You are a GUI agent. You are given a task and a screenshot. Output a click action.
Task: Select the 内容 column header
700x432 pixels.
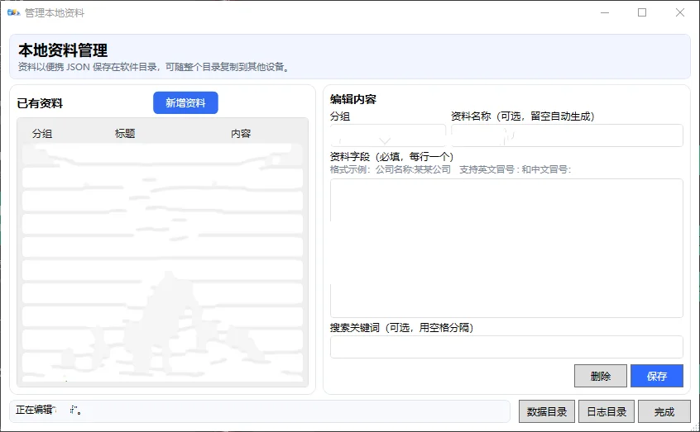tap(241, 133)
